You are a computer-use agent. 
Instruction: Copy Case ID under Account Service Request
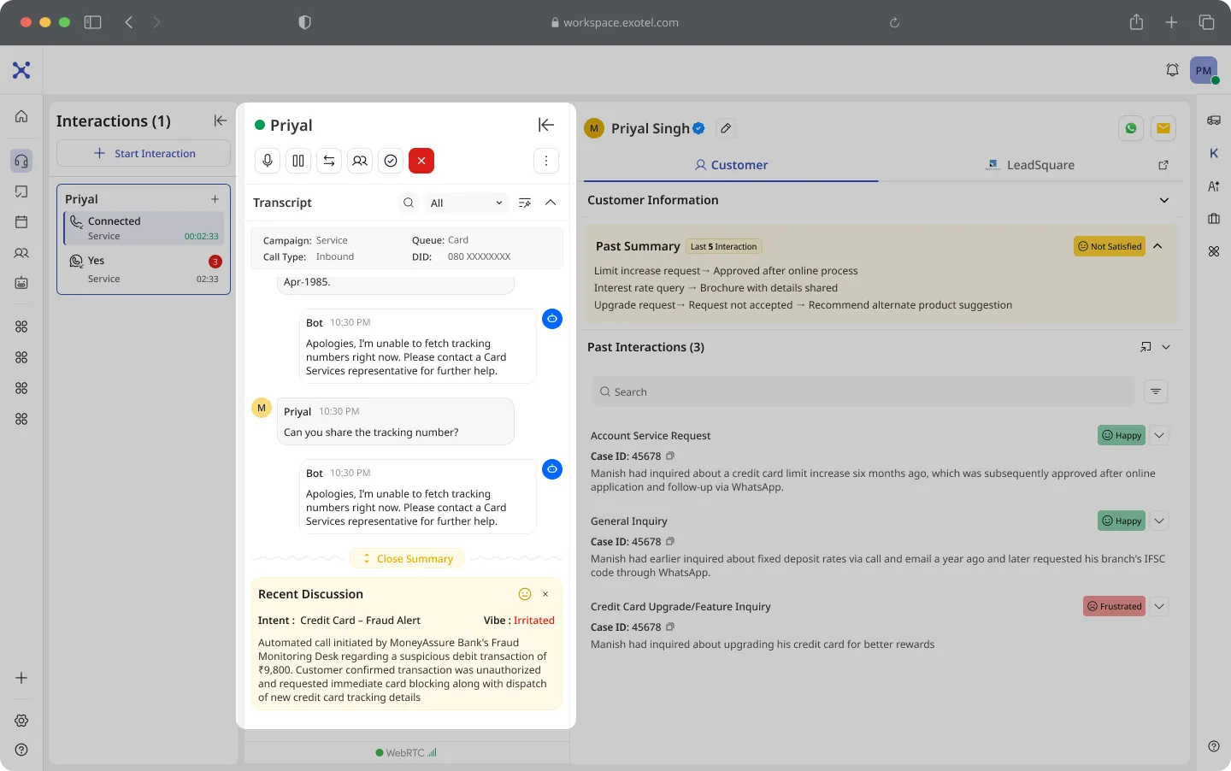tap(670, 456)
